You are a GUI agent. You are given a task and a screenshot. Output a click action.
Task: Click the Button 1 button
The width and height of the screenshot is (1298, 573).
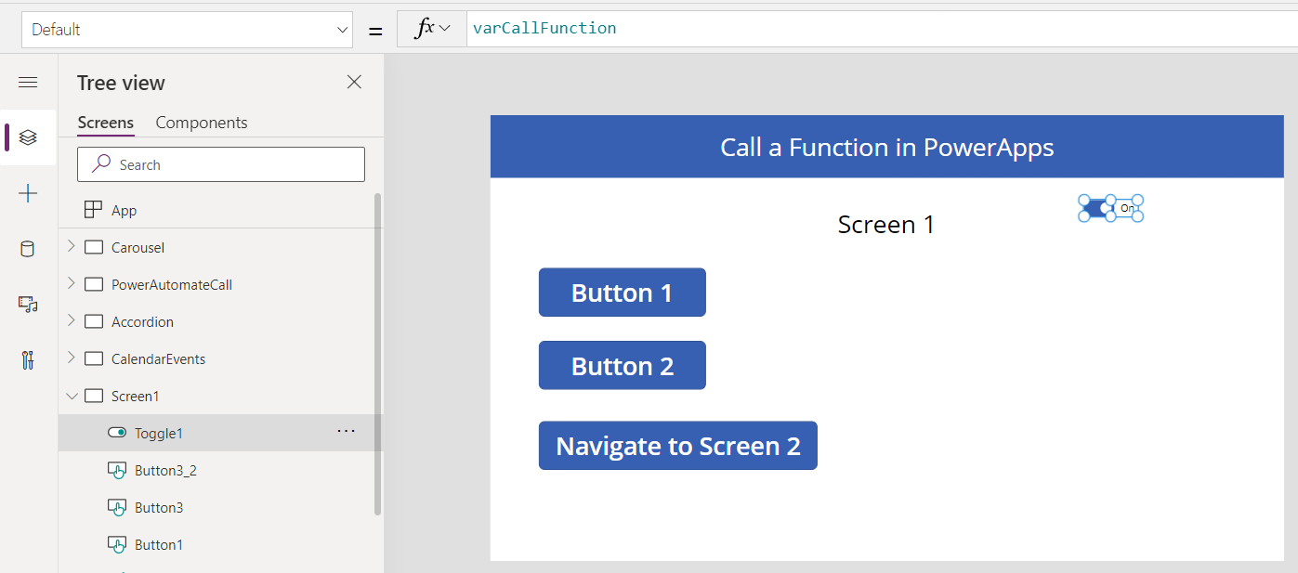pyautogui.click(x=622, y=293)
